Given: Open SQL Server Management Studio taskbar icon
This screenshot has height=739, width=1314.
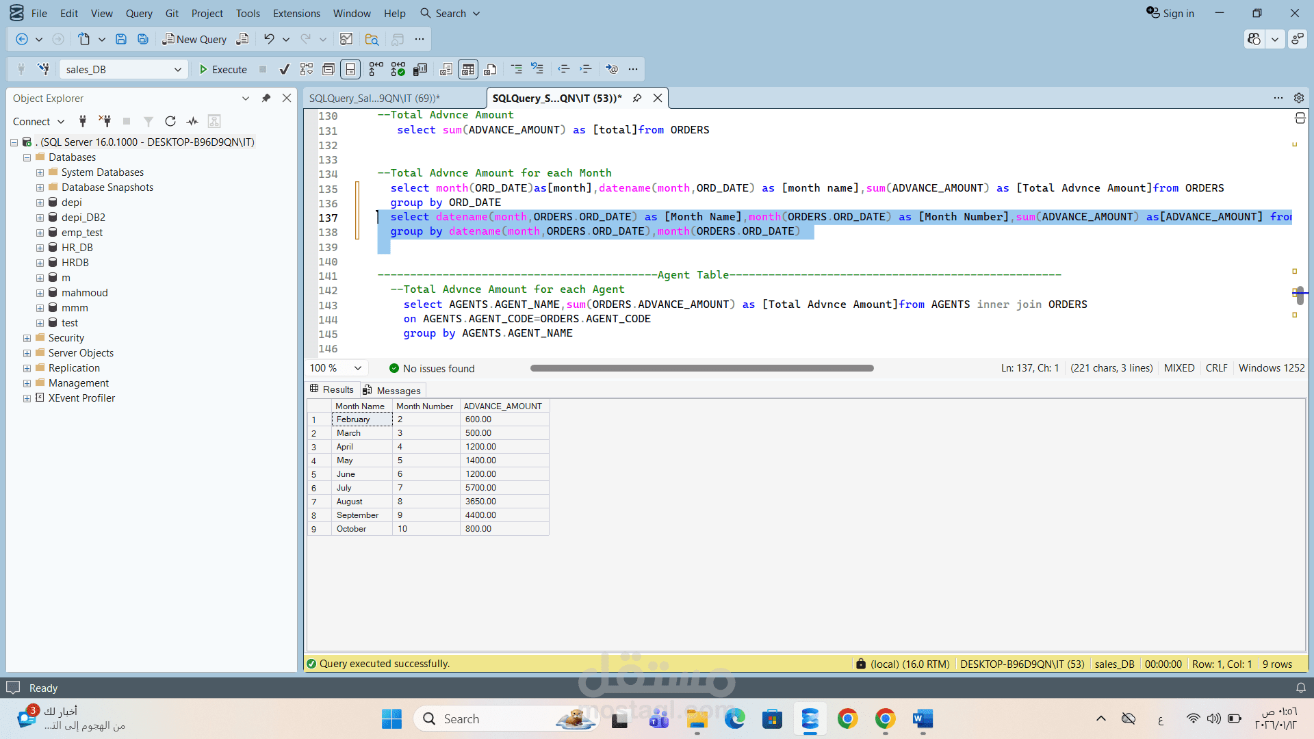Looking at the screenshot, I should pyautogui.click(x=810, y=719).
